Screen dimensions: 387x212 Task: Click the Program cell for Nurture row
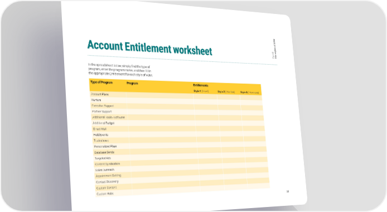tap(160, 100)
